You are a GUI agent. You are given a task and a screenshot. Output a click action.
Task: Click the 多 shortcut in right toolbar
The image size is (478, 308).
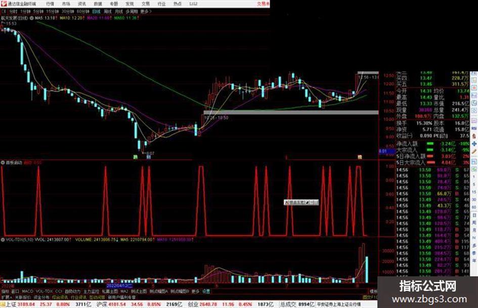pyautogui.click(x=474, y=245)
